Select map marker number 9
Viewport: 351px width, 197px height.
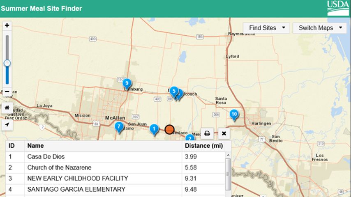tap(127, 83)
